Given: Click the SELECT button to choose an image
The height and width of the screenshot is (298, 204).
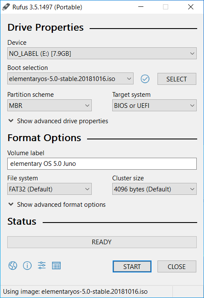Looking at the screenshot, I should [x=177, y=79].
